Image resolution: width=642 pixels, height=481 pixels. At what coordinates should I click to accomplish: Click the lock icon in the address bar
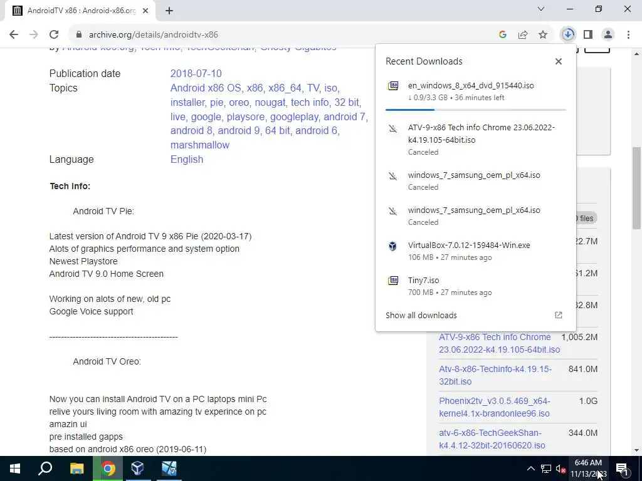pos(79,35)
